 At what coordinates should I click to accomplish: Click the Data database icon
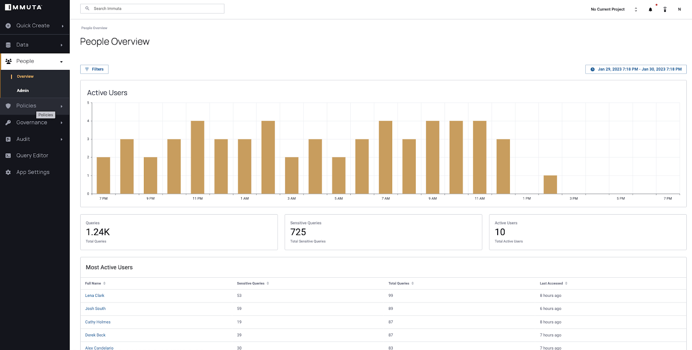(8, 45)
